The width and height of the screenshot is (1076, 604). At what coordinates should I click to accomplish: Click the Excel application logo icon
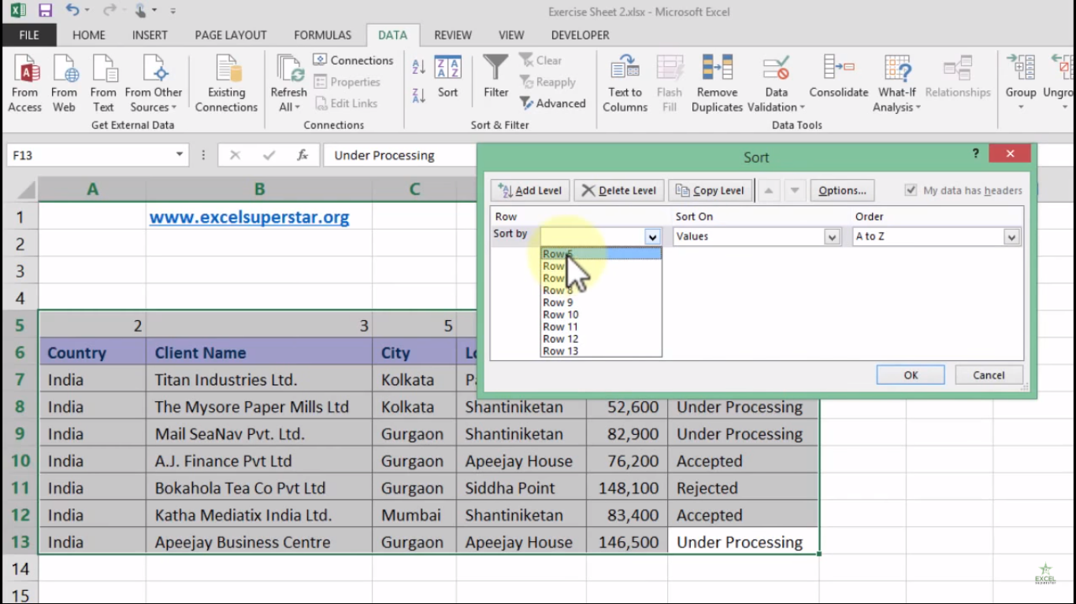coord(17,11)
